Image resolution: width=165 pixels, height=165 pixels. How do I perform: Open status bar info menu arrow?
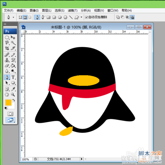(82, 159)
